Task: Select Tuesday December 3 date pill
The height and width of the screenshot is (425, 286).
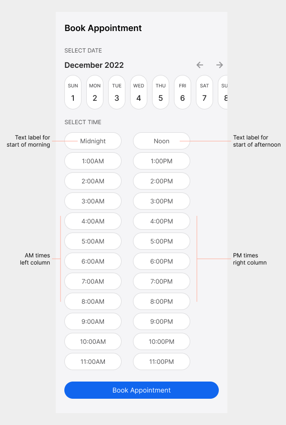Action: coord(116,92)
